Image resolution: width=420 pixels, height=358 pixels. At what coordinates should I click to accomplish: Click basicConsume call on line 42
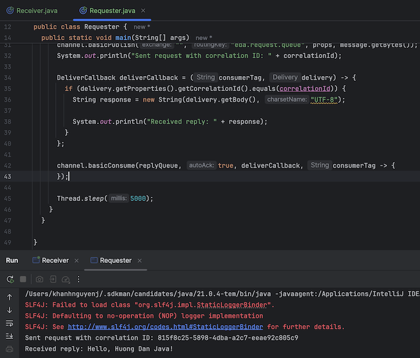point(112,166)
